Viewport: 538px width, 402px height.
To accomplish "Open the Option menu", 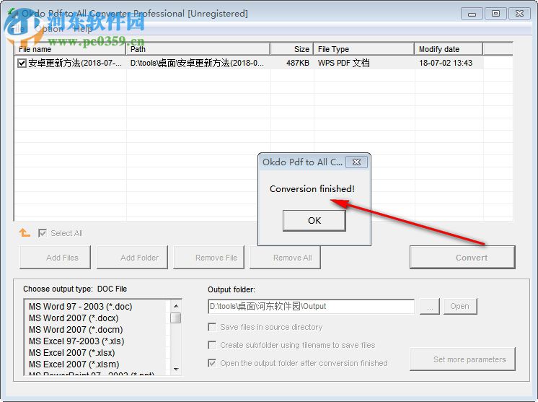I will (x=49, y=29).
